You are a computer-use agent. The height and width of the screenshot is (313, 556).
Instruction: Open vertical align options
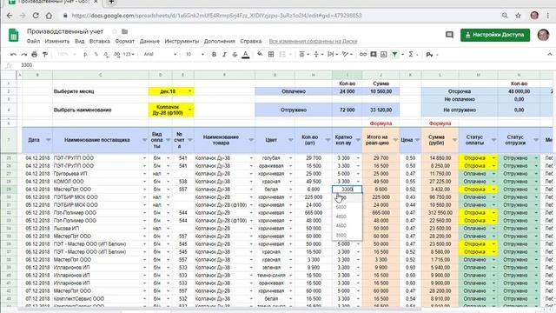pyautogui.click(x=318, y=54)
